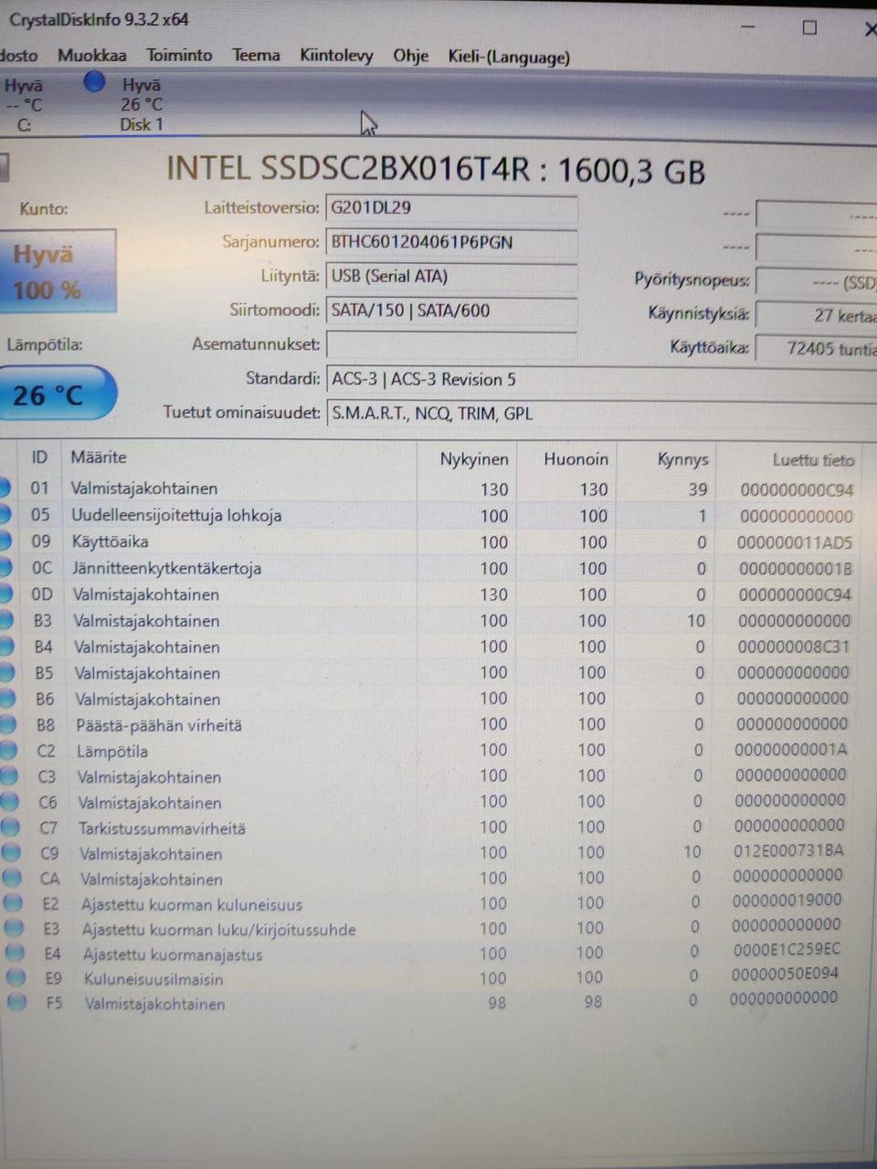Click the serial number field BTHC601204061P6PGN
Screen dimensions: 877x1169
tap(451, 243)
